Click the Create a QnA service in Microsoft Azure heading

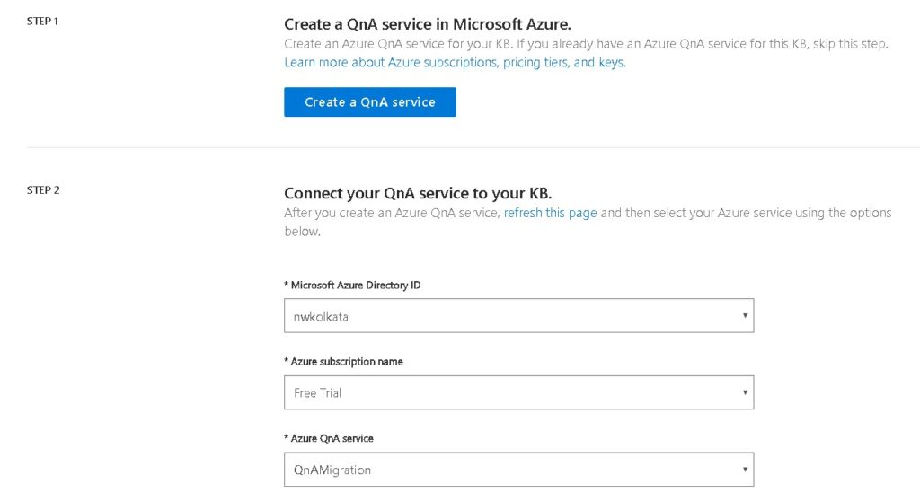coord(427,24)
